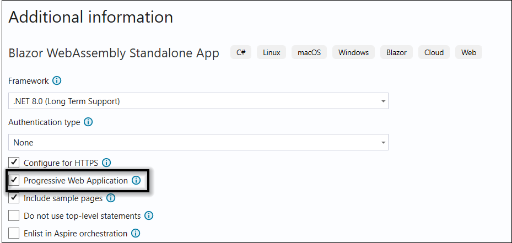Click the Progressive Web Application label text
Image resolution: width=512 pixels, height=243 pixels.
pyautogui.click(x=76, y=181)
